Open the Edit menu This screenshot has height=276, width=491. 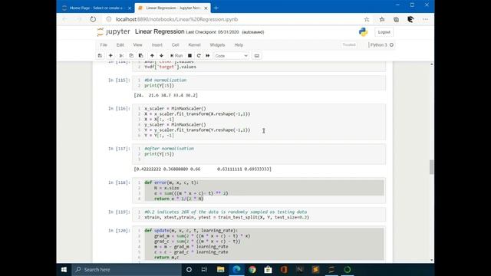click(120, 44)
